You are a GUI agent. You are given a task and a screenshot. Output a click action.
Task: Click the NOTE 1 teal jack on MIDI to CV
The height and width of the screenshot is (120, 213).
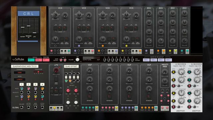pos(22,89)
